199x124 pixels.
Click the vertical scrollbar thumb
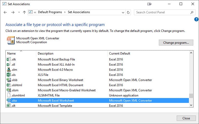tap(191, 96)
